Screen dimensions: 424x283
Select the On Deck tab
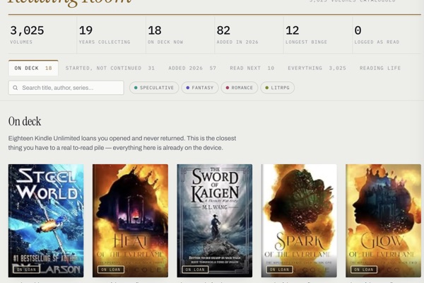point(33,68)
